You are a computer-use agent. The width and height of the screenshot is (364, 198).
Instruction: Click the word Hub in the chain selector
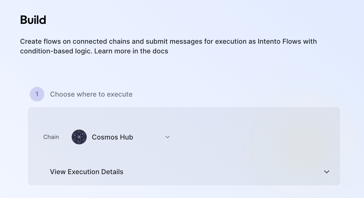[127, 137]
